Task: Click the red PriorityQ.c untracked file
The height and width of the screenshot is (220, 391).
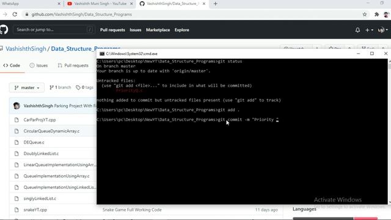Action: (x=129, y=90)
